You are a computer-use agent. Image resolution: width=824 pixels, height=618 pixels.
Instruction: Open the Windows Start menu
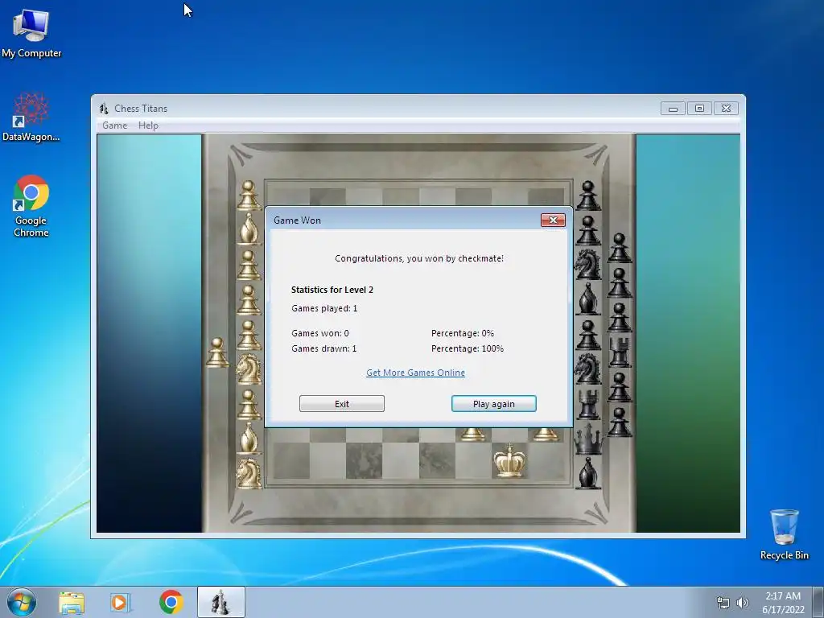tap(22, 602)
